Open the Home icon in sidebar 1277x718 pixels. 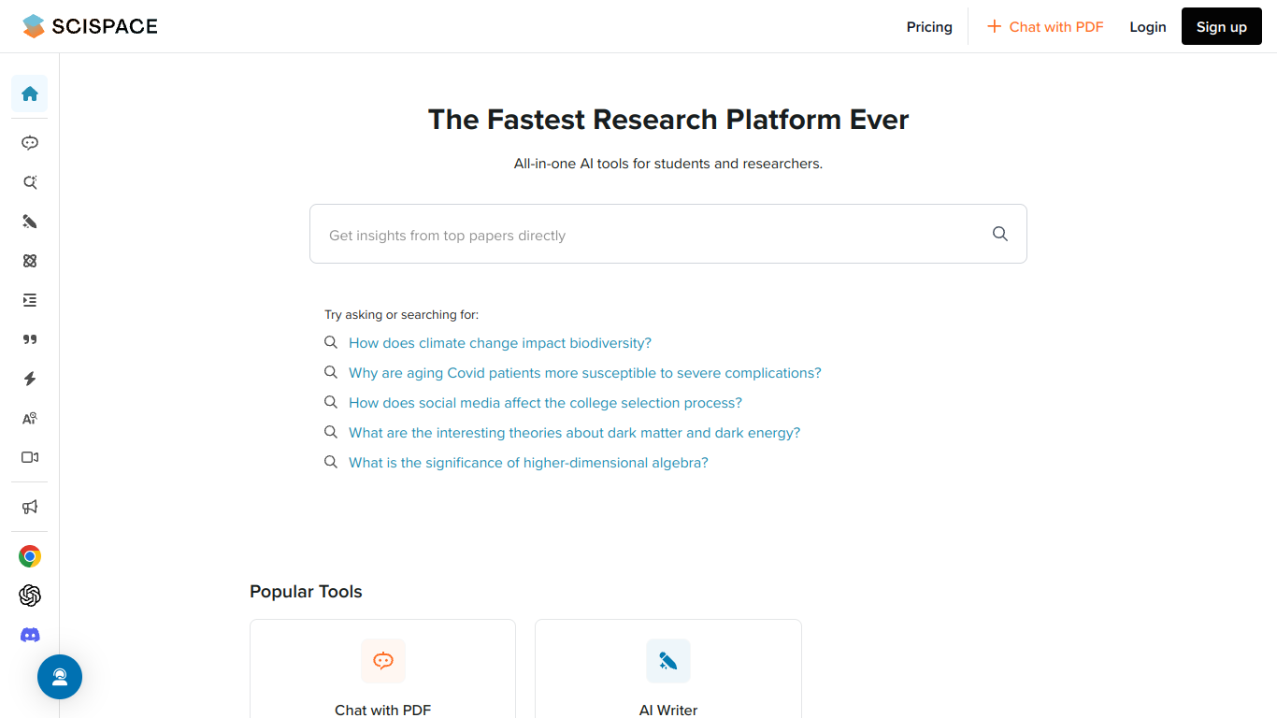[x=30, y=93]
